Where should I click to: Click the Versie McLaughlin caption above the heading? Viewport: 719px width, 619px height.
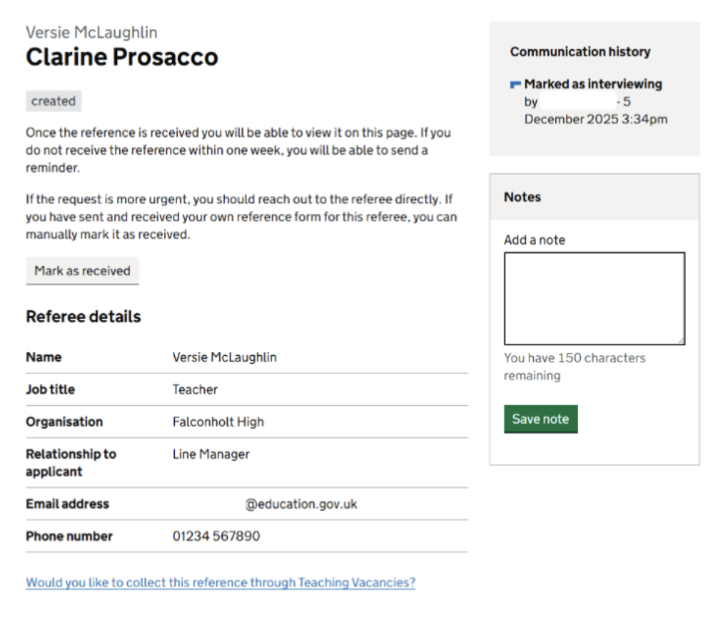(91, 32)
